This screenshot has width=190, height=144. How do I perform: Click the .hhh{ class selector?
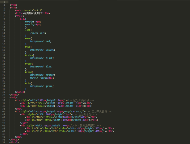point(28,30)
